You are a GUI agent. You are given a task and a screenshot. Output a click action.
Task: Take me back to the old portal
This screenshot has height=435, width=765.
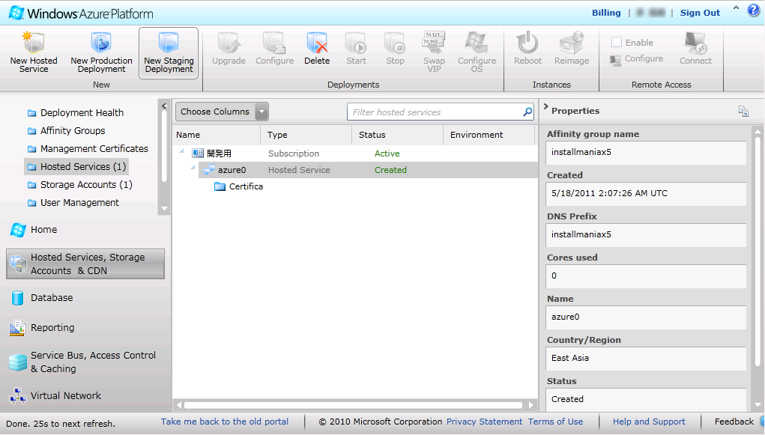tap(225, 422)
